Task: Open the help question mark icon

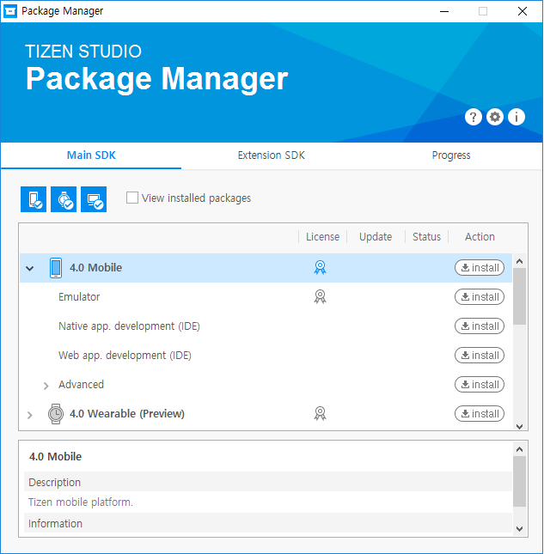Action: tap(473, 117)
